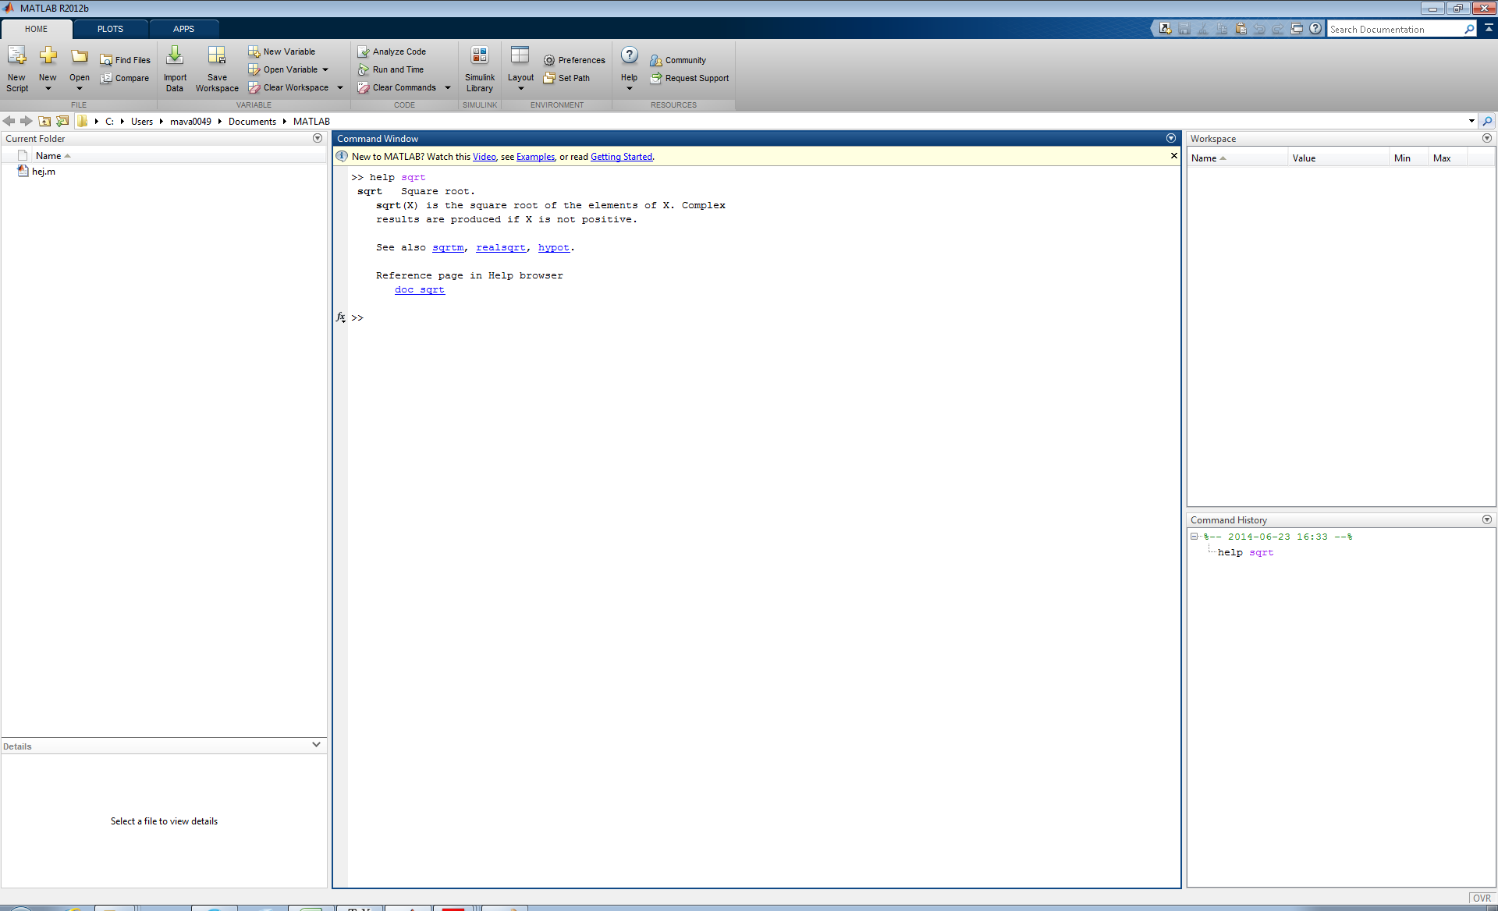Viewport: 1498px width, 911px height.
Task: Open the doc sqrt link
Action: click(x=419, y=289)
